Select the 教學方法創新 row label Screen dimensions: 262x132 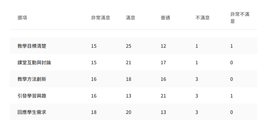tap(32, 79)
